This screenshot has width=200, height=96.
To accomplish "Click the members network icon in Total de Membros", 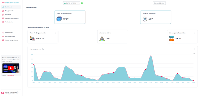I will [x=145, y=19].
